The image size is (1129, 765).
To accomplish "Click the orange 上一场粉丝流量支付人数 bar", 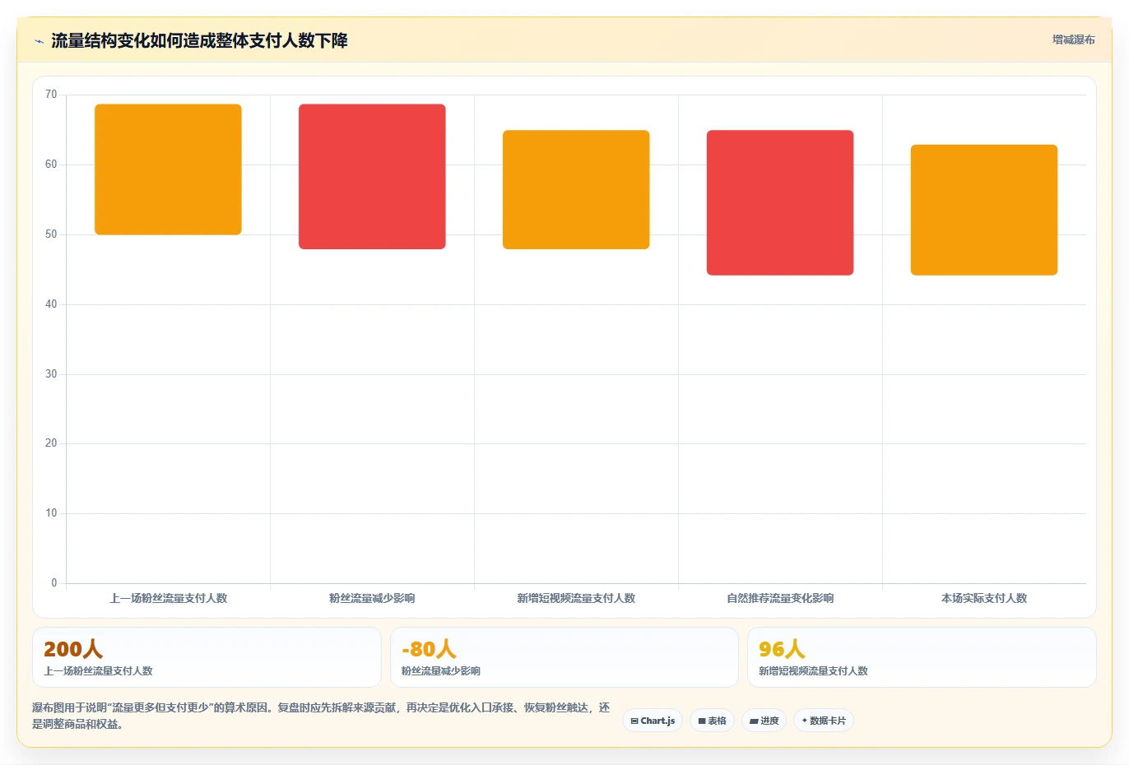I will (168, 169).
